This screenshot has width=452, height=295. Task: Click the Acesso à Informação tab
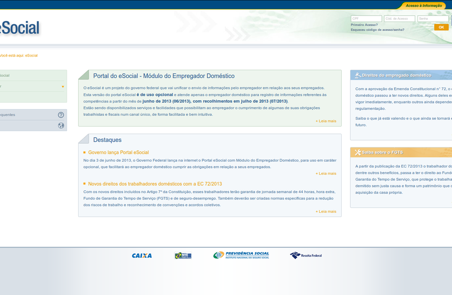423,6
